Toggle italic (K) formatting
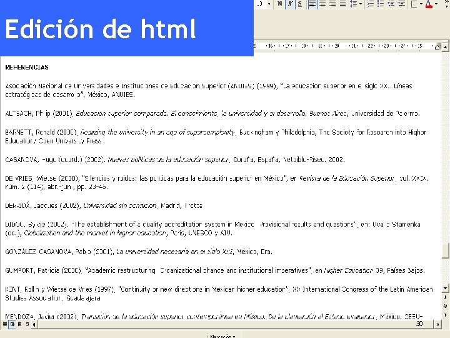Image resolution: width=450 pixels, height=338 pixels. pos(290,4)
